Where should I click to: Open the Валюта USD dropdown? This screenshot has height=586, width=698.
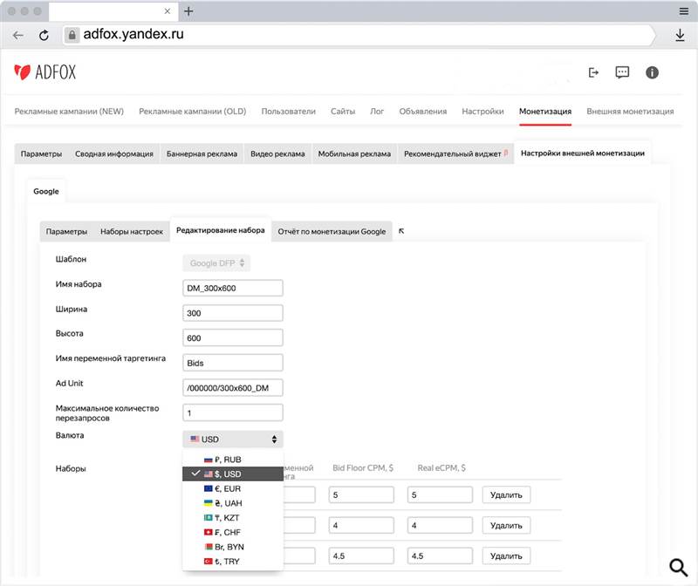coord(233,439)
